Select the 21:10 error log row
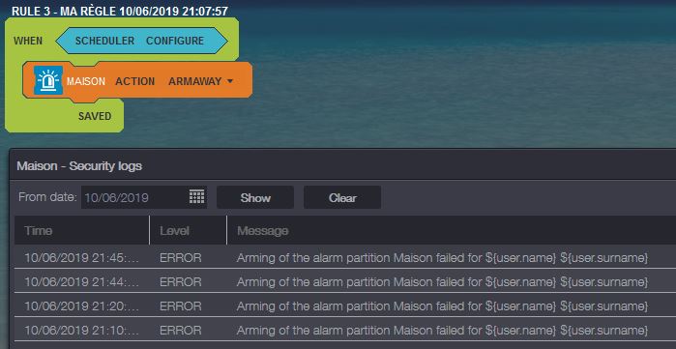This screenshot has height=349, width=676. (x=345, y=330)
